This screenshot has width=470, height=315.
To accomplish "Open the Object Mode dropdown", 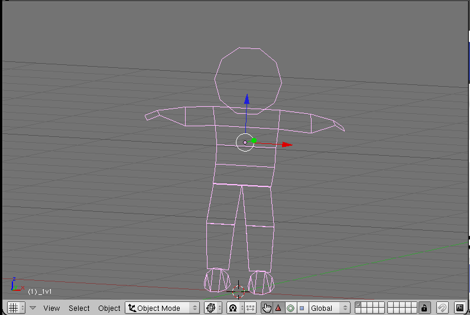I will click(x=162, y=308).
